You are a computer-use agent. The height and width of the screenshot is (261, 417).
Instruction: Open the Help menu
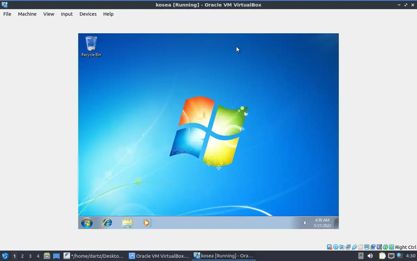108,14
